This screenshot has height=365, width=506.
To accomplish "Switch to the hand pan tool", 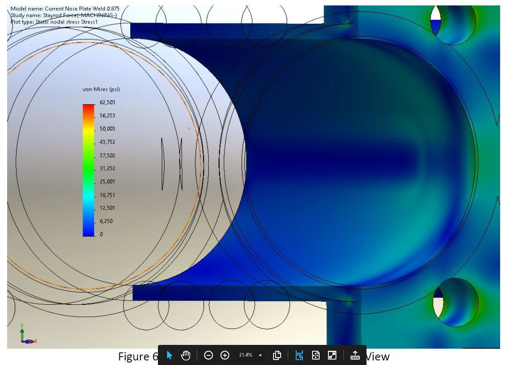I will click(x=186, y=355).
